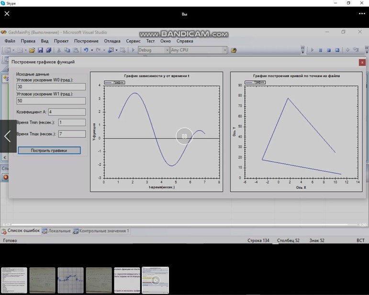Open the fifth thumbnail with large Russian text

point(127,280)
